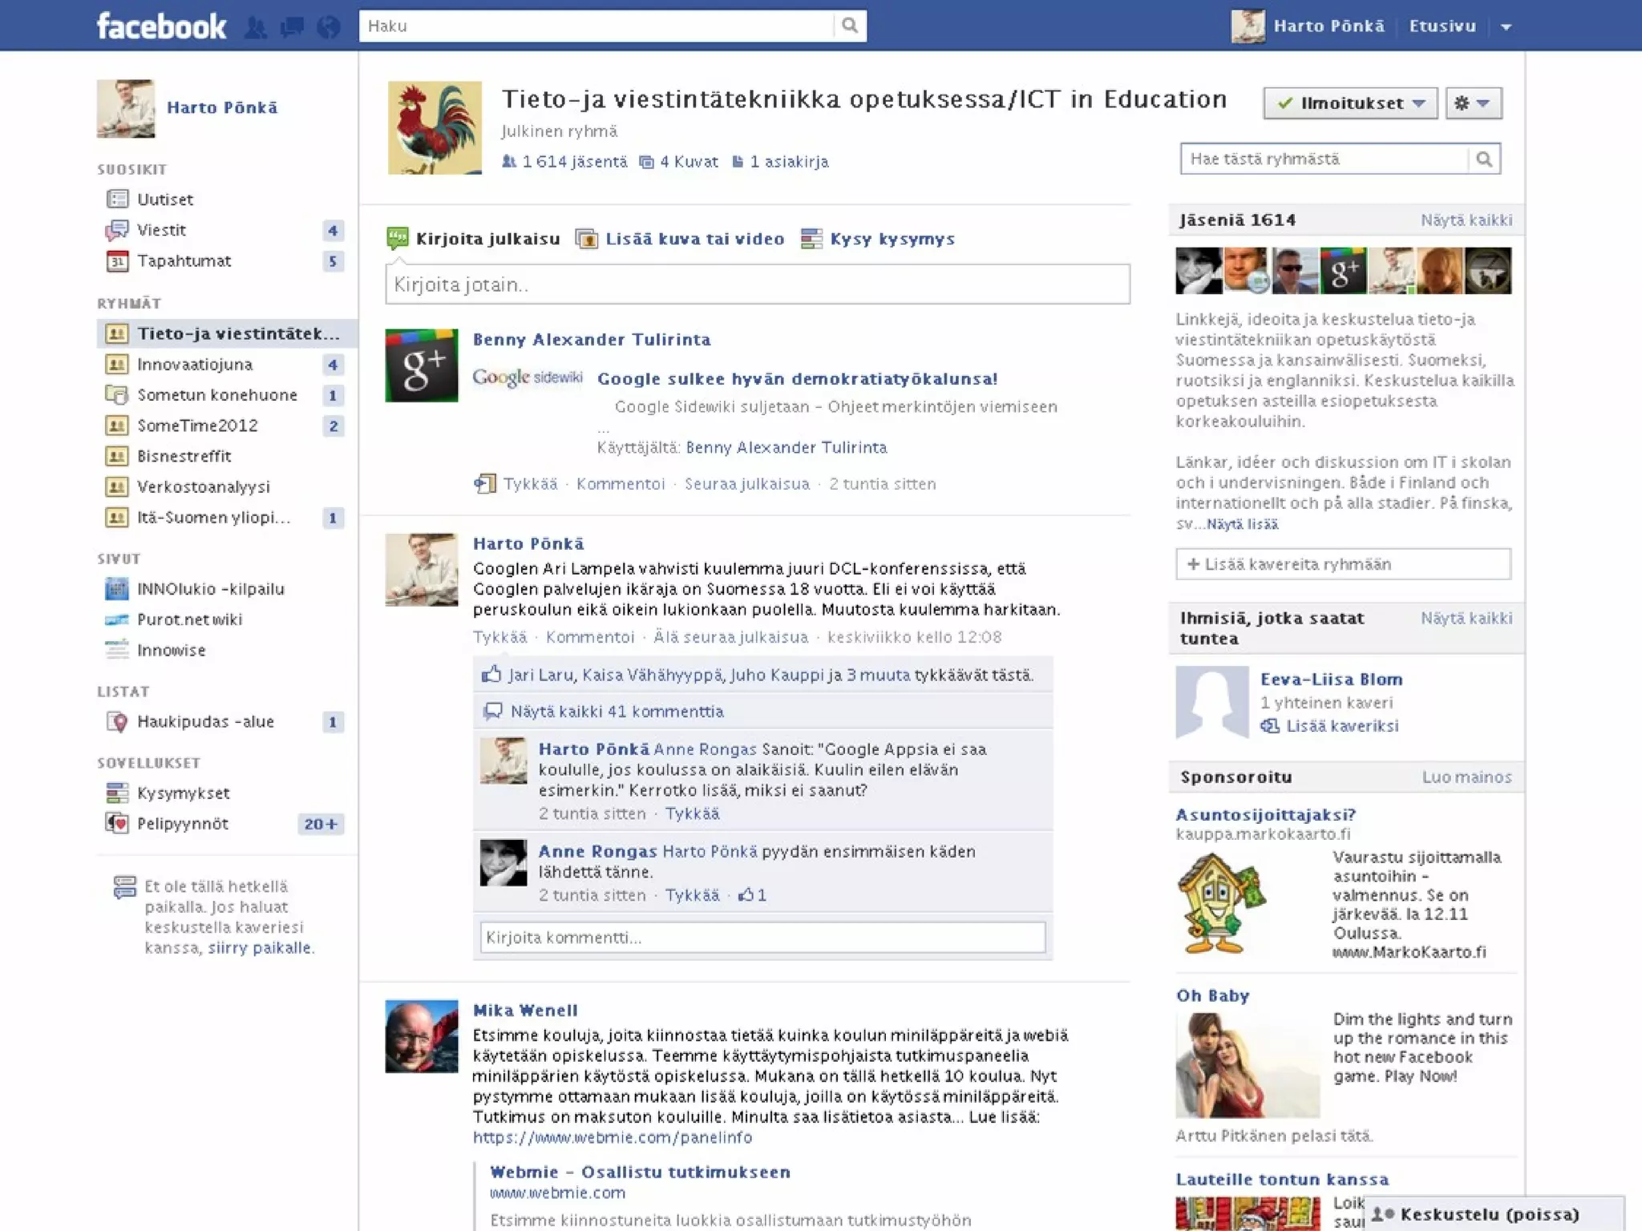Toggle the Ilmoitukset notifications button

click(x=1350, y=103)
